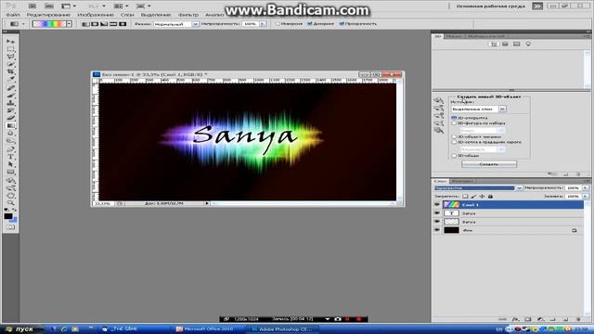Select the Move tool
This screenshot has height=334, width=594.
coord(10,41)
